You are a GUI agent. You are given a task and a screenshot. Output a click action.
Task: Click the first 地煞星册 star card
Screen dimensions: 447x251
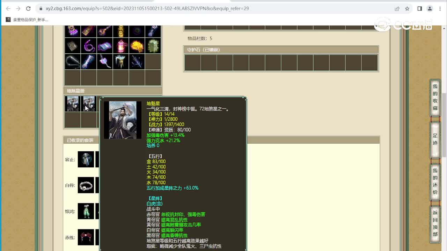click(x=73, y=104)
